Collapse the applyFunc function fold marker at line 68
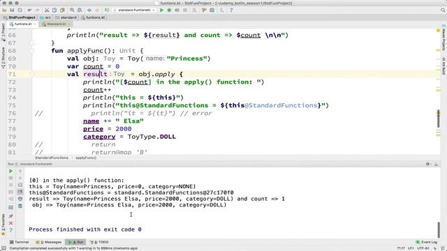 coord(32,51)
